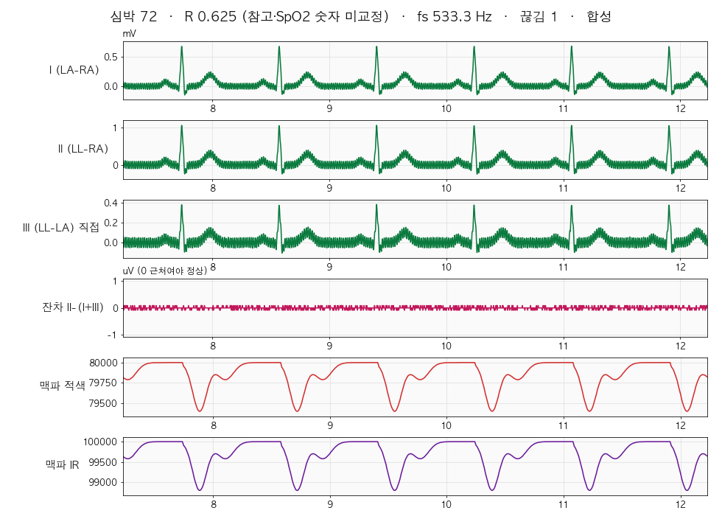Click the '심박 72' text in the title
722x516 pixels.
click(133, 16)
